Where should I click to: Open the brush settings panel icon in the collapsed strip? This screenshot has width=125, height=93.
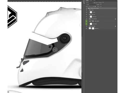tap(84, 1)
